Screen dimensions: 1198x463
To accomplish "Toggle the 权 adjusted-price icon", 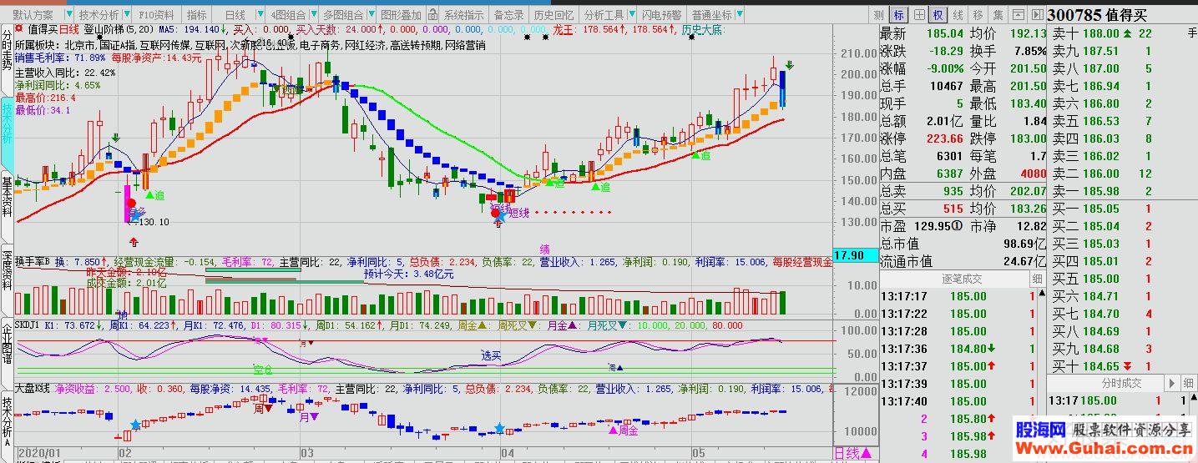I will pyautogui.click(x=938, y=15).
